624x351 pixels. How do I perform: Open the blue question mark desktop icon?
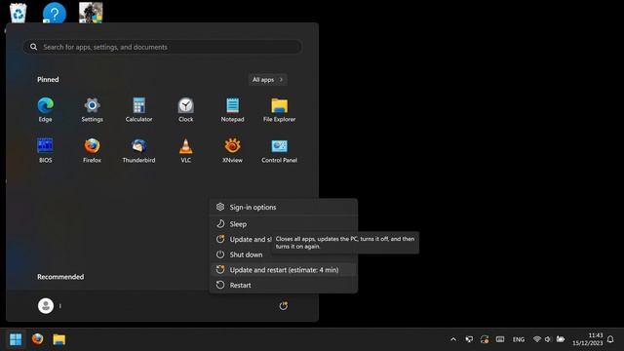pyautogui.click(x=55, y=13)
